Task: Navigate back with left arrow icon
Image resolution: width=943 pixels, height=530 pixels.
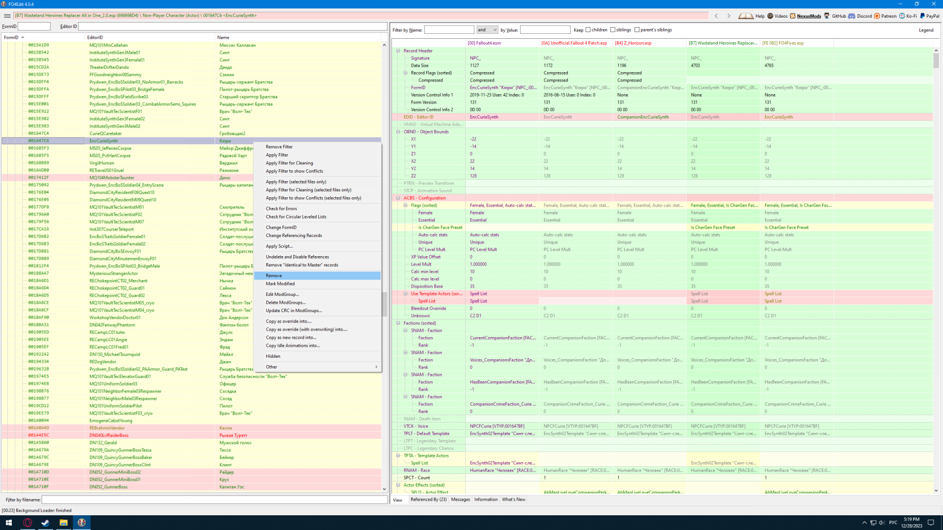Action: (x=716, y=16)
